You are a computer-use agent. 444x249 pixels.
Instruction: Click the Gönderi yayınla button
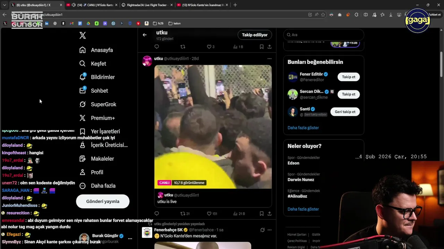pos(103,201)
